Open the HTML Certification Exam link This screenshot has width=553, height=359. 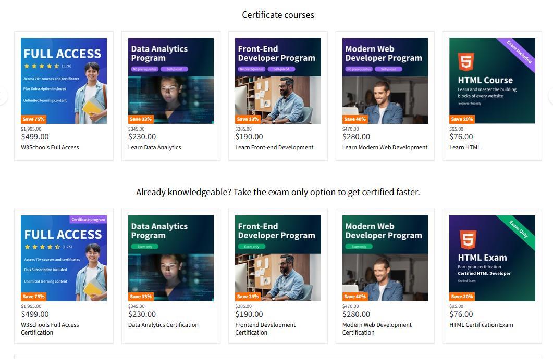[481, 325]
